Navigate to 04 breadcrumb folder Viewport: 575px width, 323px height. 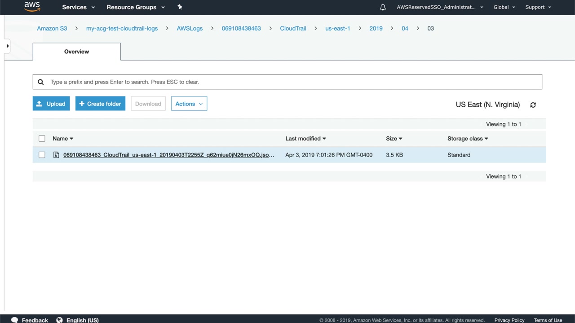[405, 28]
